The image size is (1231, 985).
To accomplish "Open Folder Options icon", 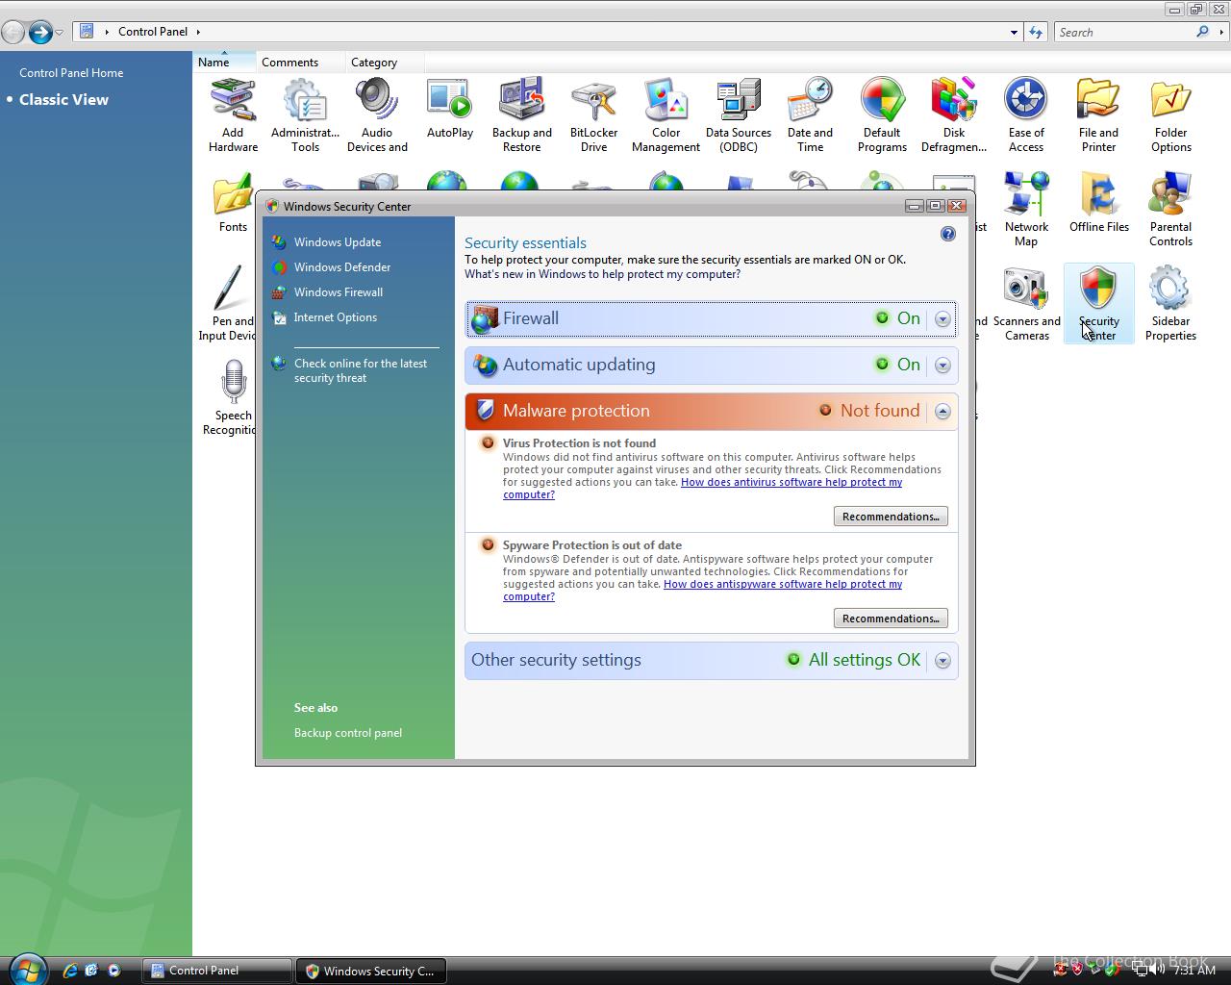I will pyautogui.click(x=1170, y=115).
